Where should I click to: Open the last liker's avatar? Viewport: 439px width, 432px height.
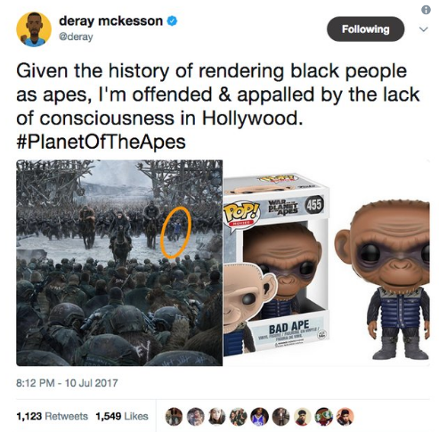(346, 416)
